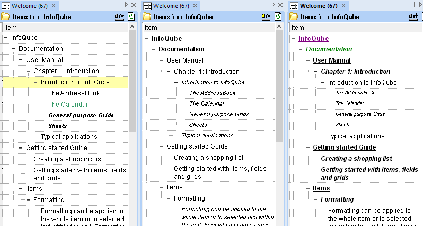Select italic 'Formatting' item in the right panel
This screenshot has width=423, height=226.
(x=337, y=199)
